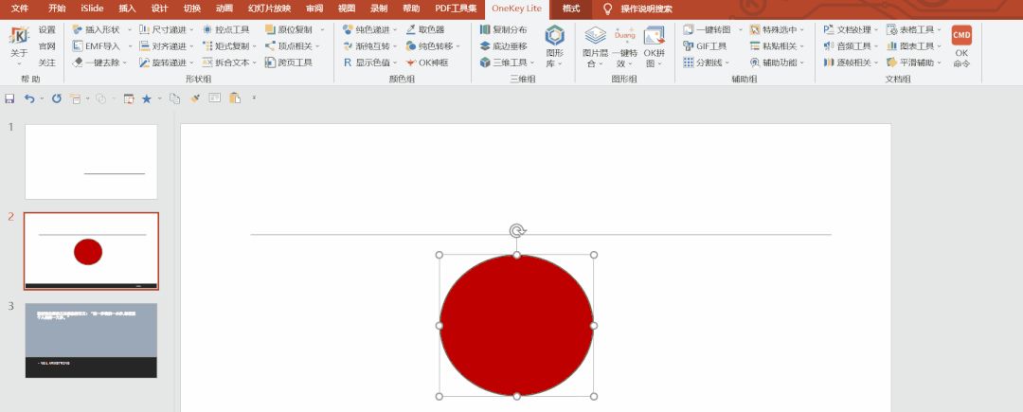Click the 关注 button

click(47, 63)
